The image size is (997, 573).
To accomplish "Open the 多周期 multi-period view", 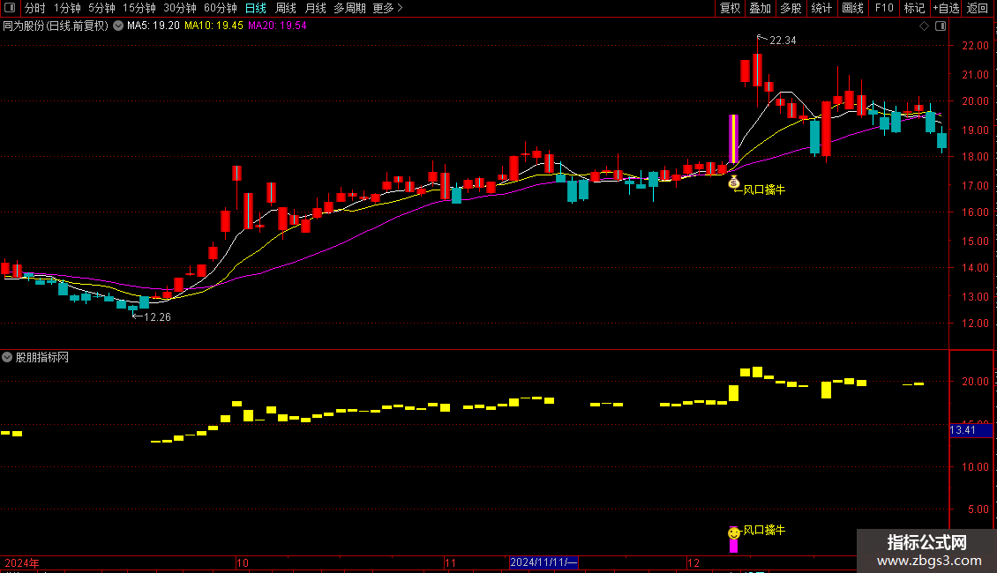I will 349,8.
